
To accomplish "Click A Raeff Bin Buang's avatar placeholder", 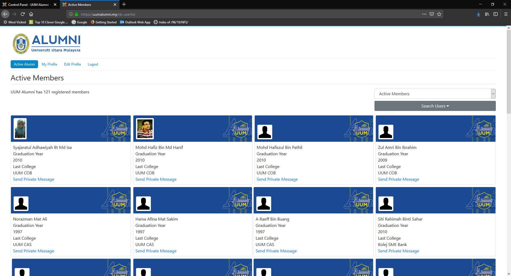I will [264, 204].
